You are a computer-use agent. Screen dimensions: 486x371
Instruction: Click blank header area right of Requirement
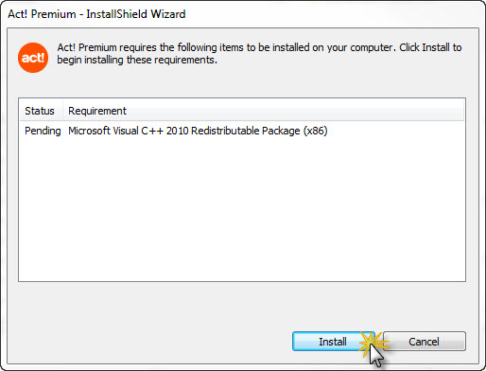click(x=295, y=111)
